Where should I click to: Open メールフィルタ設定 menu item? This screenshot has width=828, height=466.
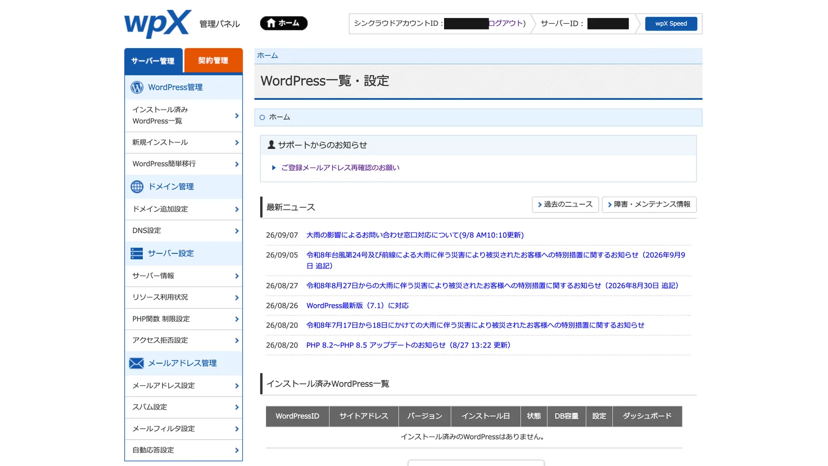pos(184,429)
